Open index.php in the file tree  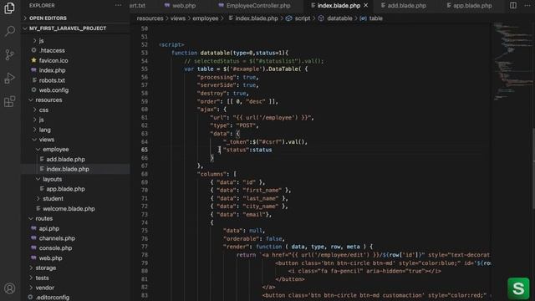click(52, 70)
